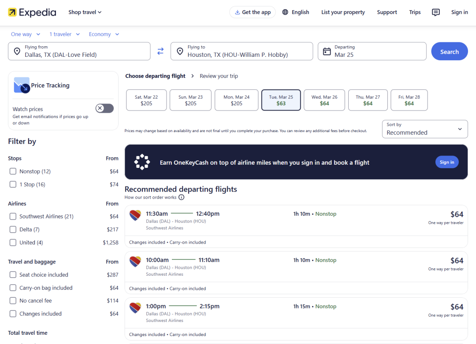Click the English language selector
This screenshot has width=476, height=344.
296,12
